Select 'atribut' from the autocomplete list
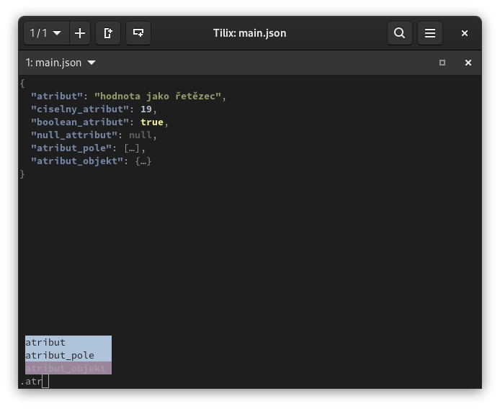Image resolution: width=500 pixels, height=409 pixels. tap(45, 342)
